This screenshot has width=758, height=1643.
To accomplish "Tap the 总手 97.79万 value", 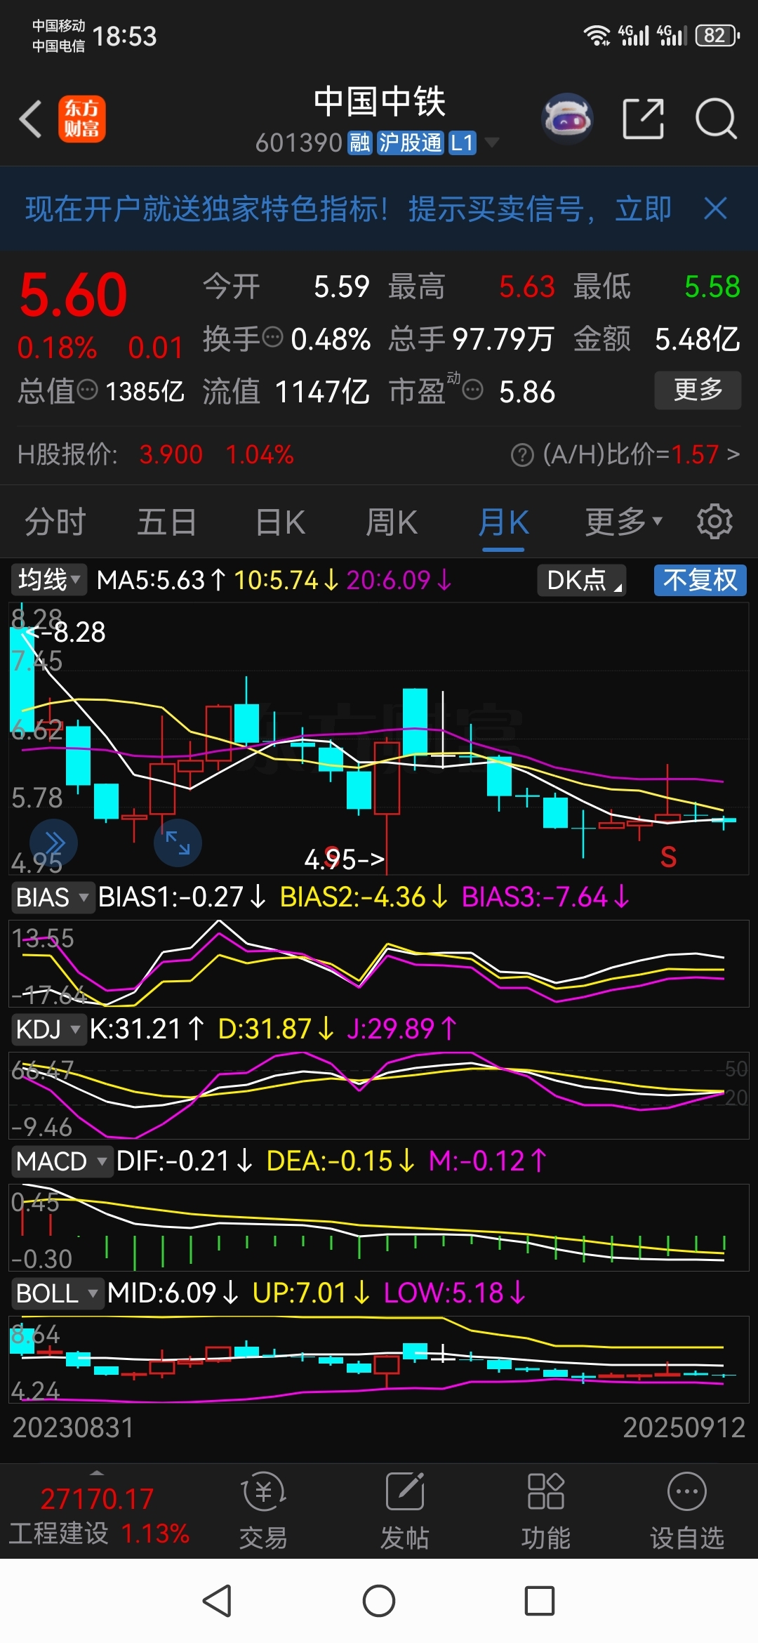I will coord(503,339).
